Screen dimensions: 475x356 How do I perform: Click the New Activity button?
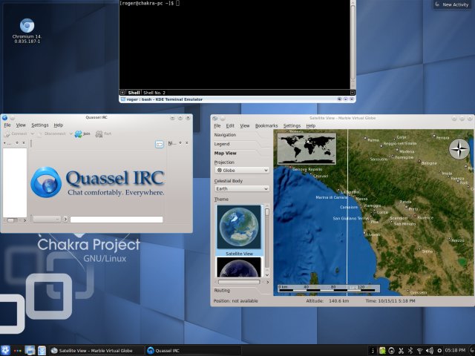coord(451,4)
